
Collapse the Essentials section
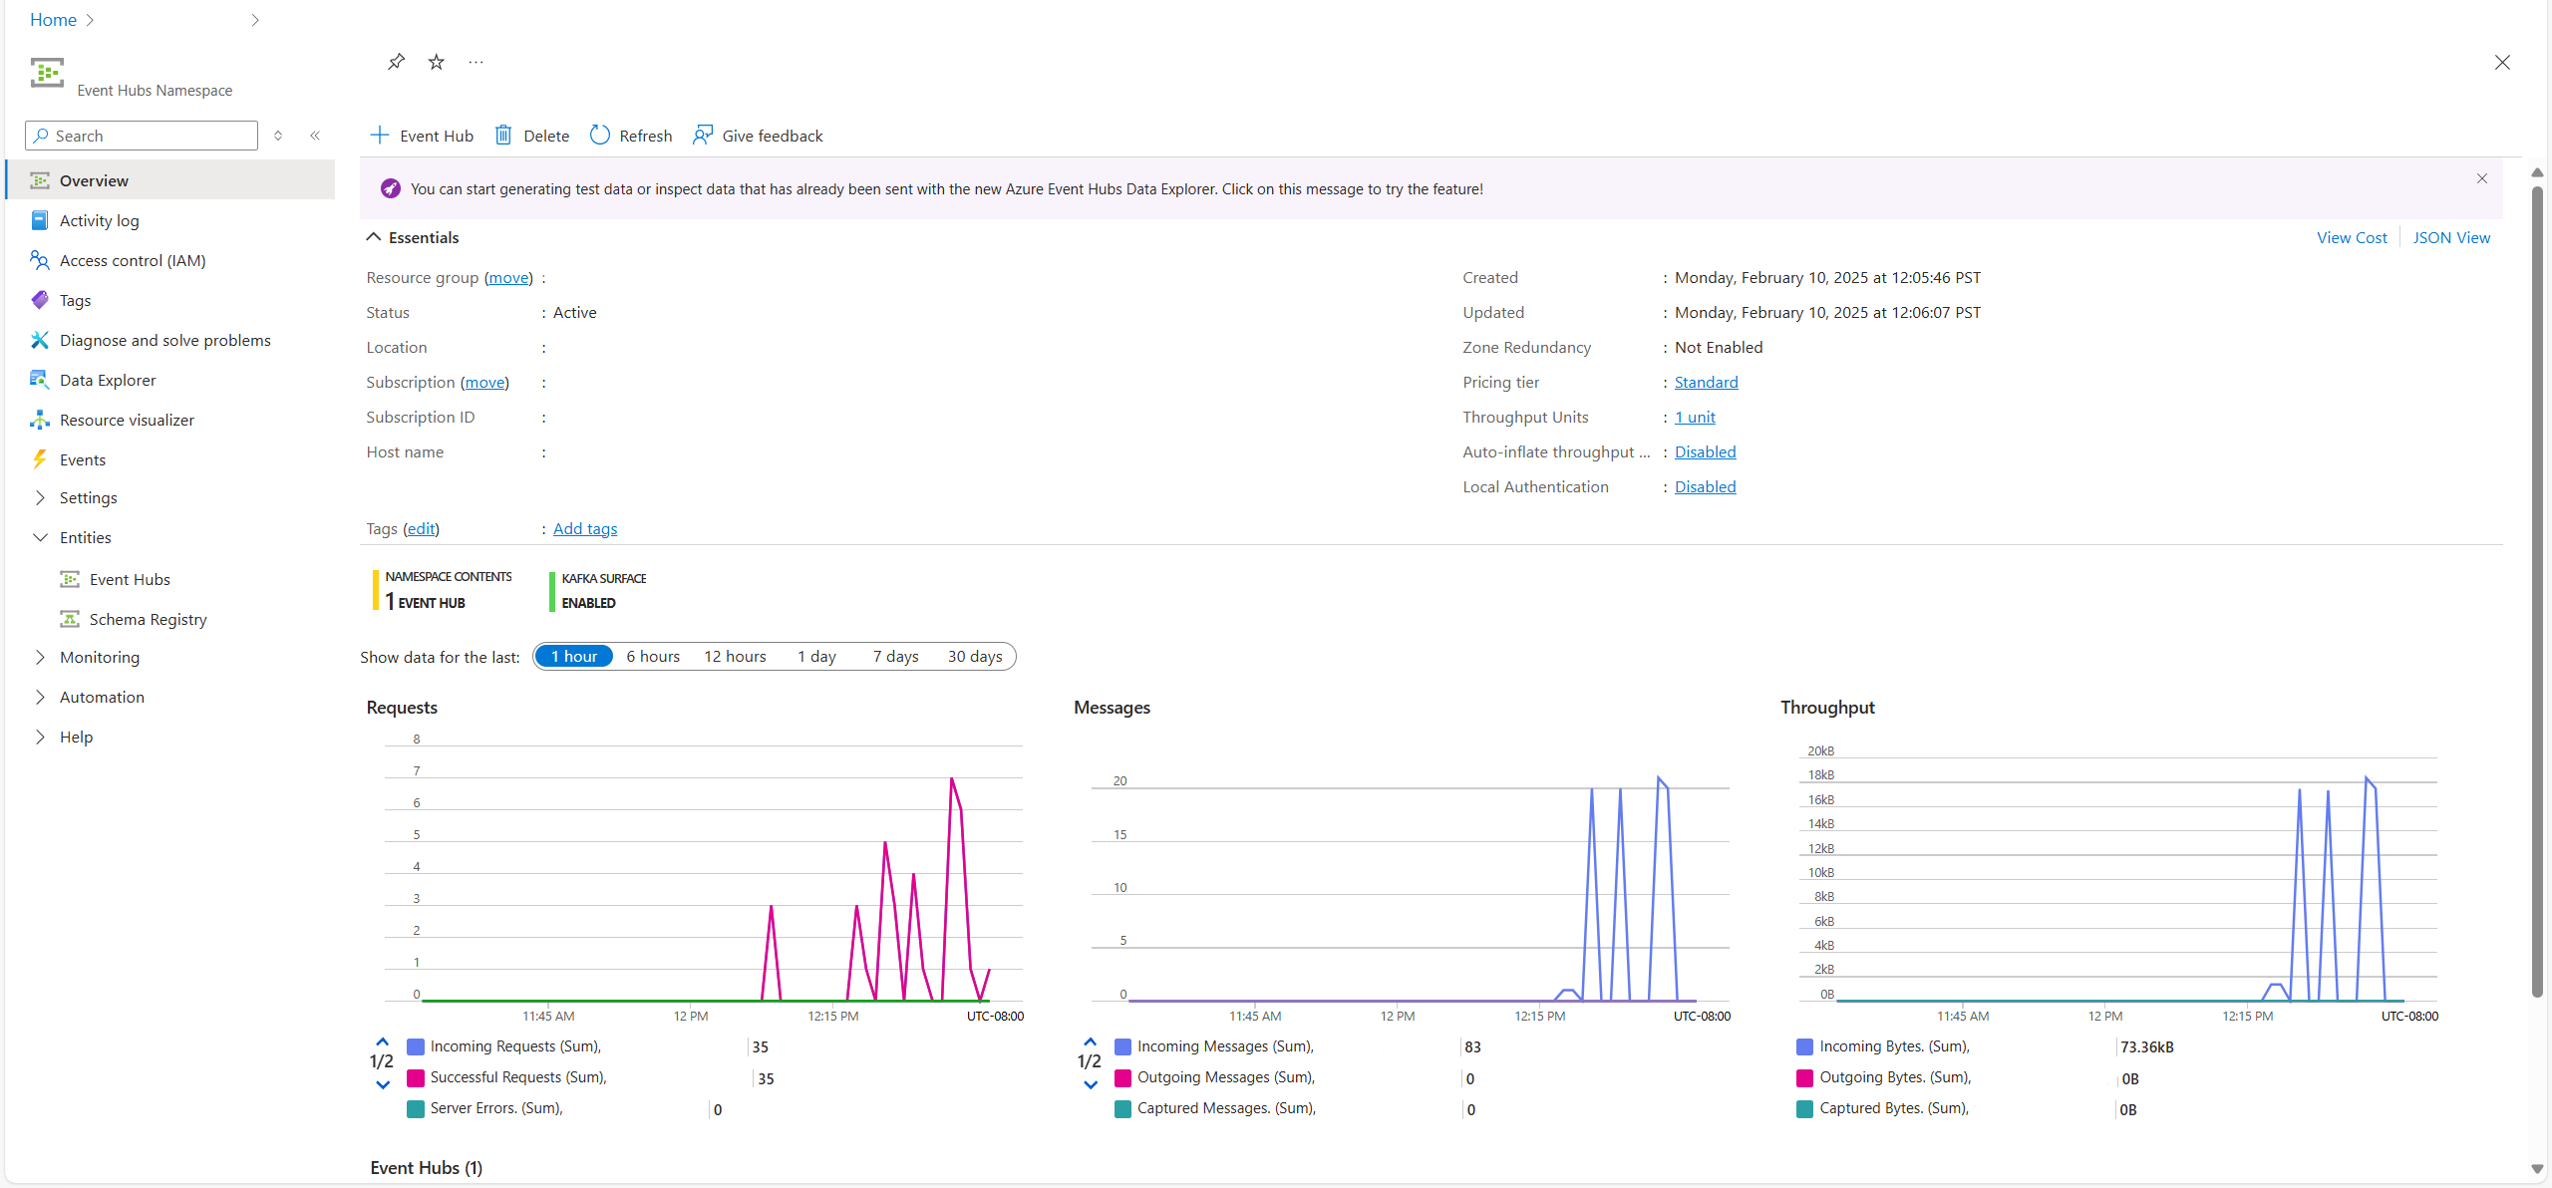(x=374, y=237)
